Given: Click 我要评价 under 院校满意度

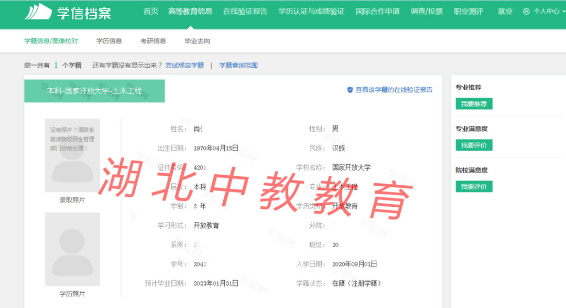Looking at the screenshot, I should [x=474, y=187].
